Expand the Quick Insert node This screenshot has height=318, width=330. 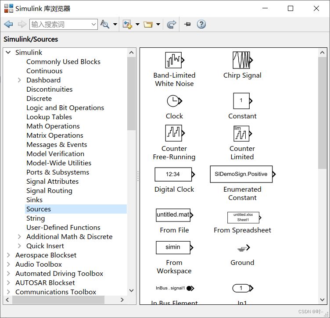click(19, 246)
